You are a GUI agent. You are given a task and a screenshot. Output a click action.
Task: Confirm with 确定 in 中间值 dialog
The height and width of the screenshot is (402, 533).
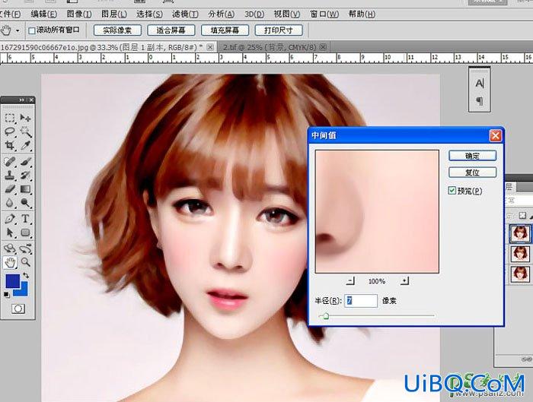[x=473, y=156]
